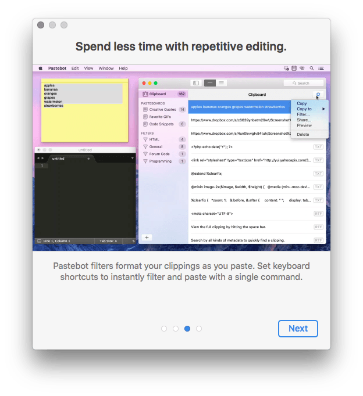Click the Pastebot clipboard menu bar icon
Viewport: 363px width, 396px height.
(x=294, y=68)
